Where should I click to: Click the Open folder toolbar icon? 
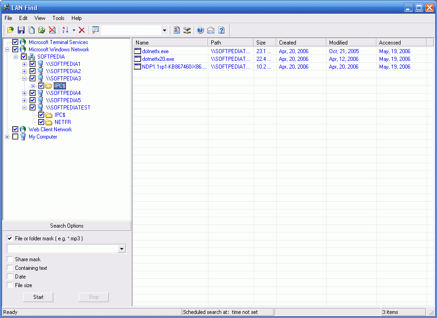pyautogui.click(x=10, y=30)
